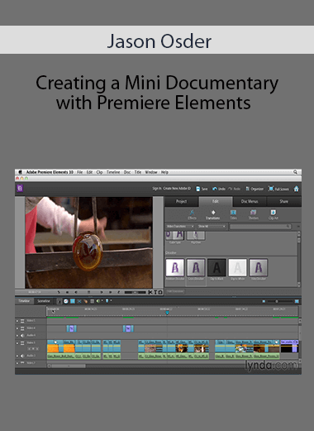Click the Spotlight search icon
Screen dimensions: 314x431
click(295, 172)
